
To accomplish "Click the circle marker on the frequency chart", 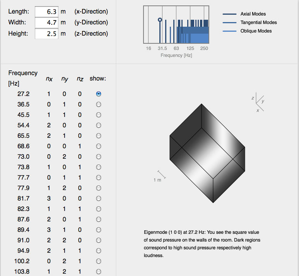I will point(160,20).
